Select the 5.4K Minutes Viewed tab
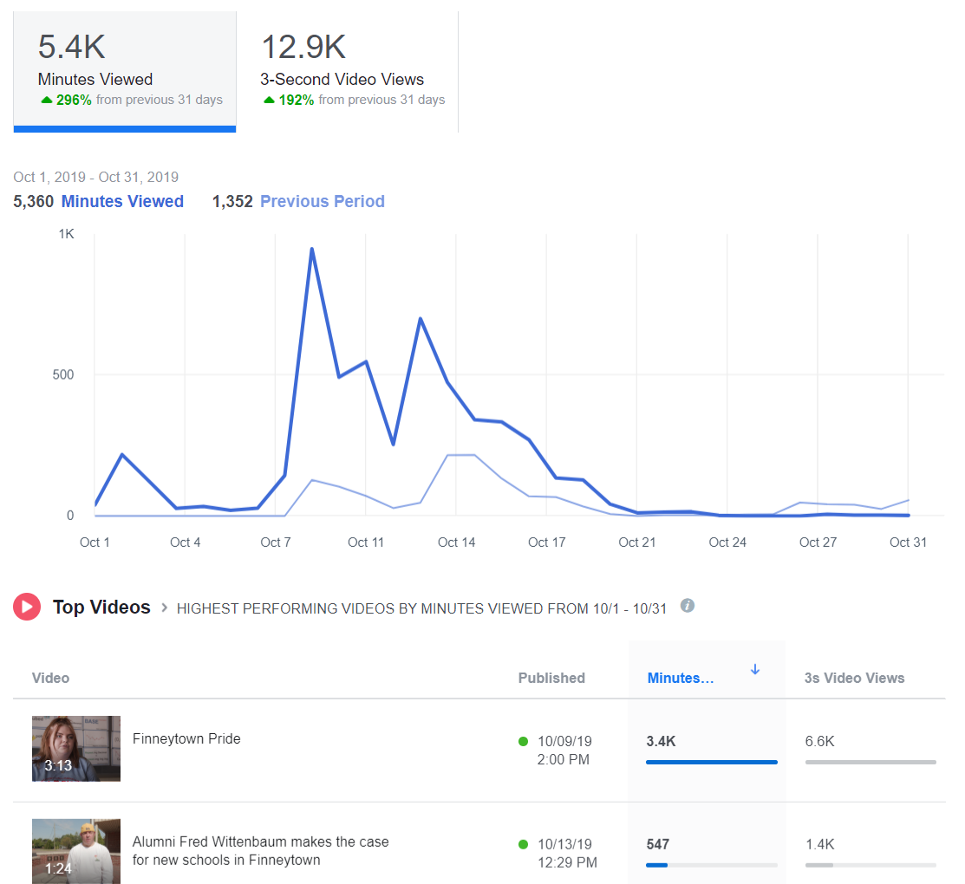The image size is (965, 884). click(124, 71)
